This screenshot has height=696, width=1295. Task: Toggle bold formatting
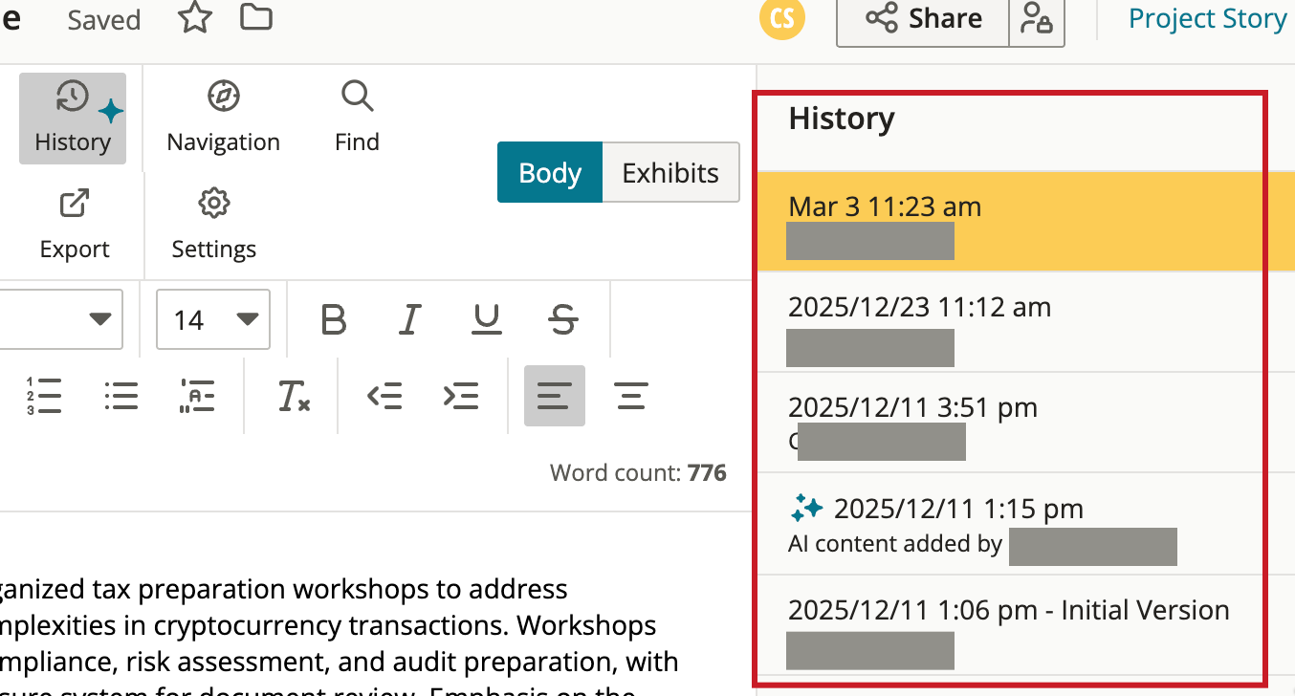(x=334, y=319)
